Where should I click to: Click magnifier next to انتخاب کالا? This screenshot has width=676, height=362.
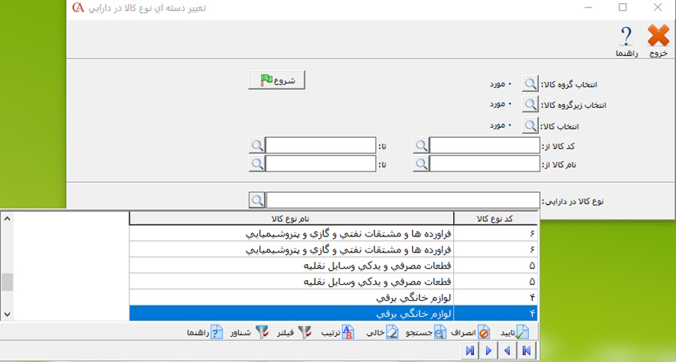(531, 126)
